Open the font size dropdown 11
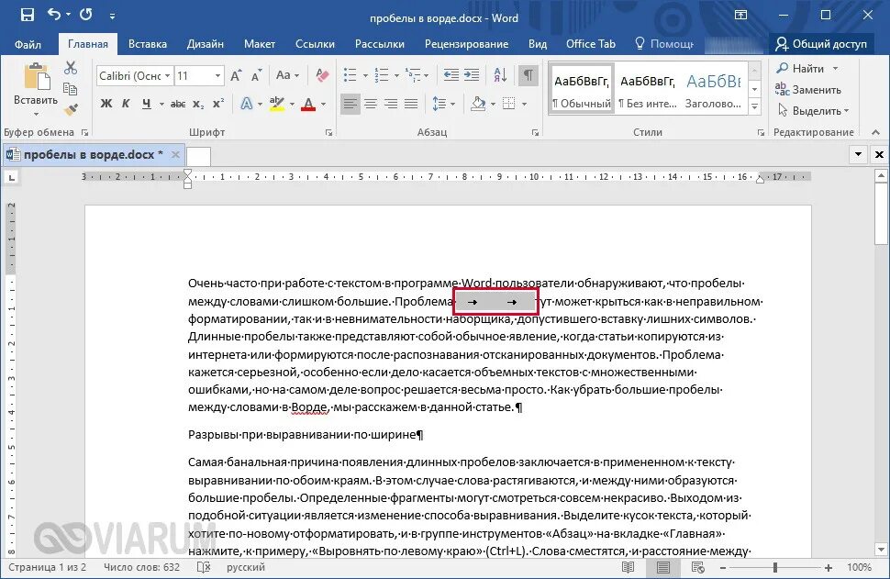Image resolution: width=890 pixels, height=579 pixels. coord(217,75)
